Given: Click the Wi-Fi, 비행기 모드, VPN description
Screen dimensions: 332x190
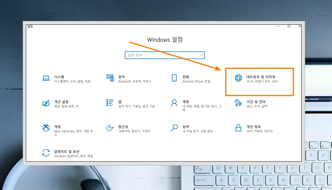Looking at the screenshot, I should [x=262, y=81].
